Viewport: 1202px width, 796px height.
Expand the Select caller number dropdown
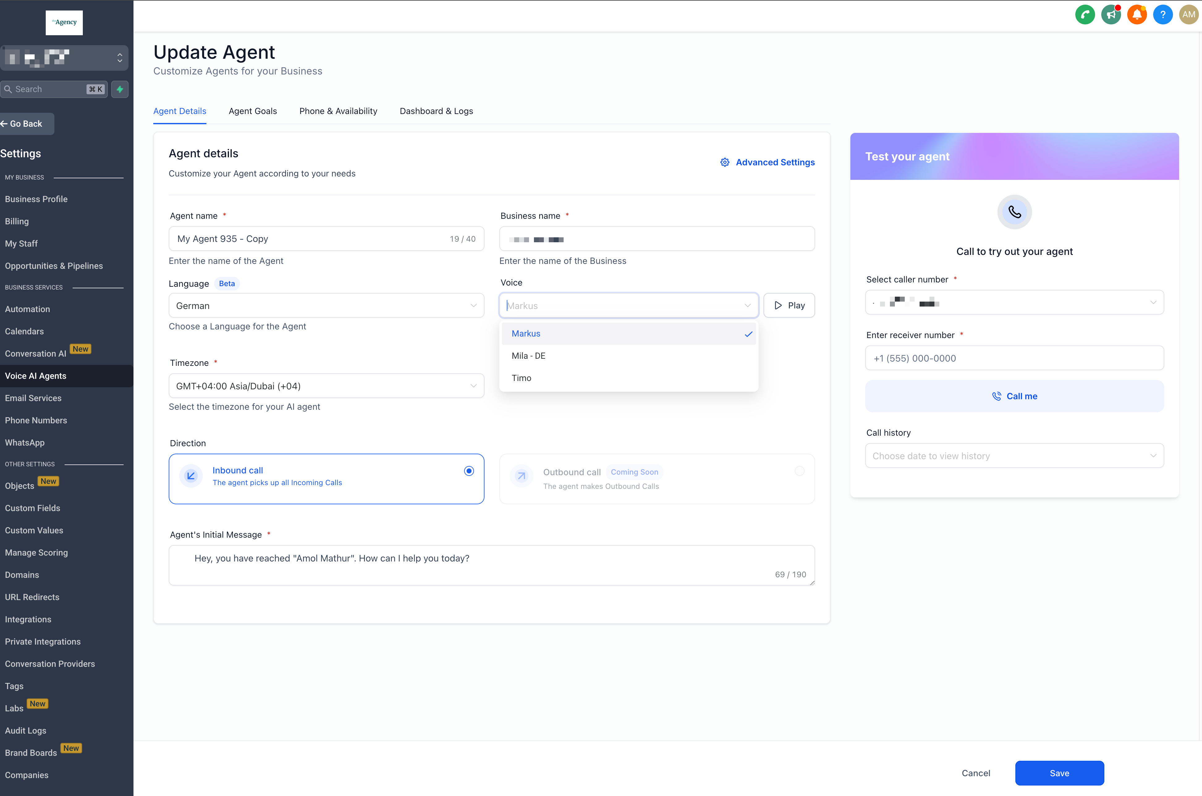1014,303
